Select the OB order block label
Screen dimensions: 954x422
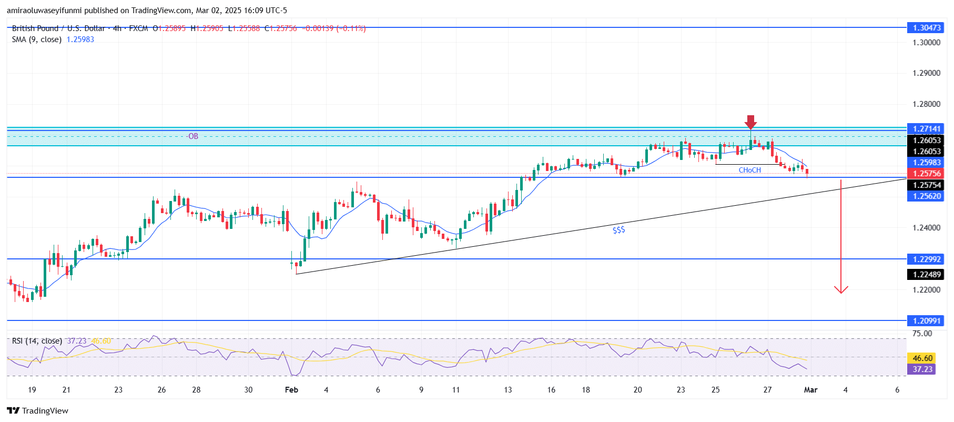[193, 136]
